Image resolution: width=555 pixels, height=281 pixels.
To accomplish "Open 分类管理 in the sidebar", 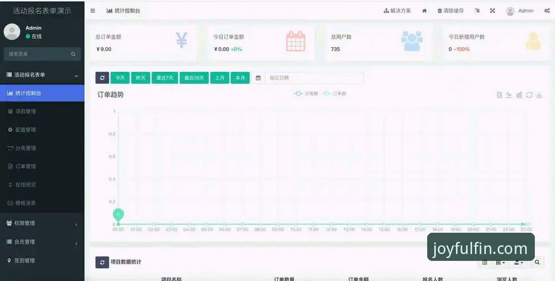I will tap(42, 148).
